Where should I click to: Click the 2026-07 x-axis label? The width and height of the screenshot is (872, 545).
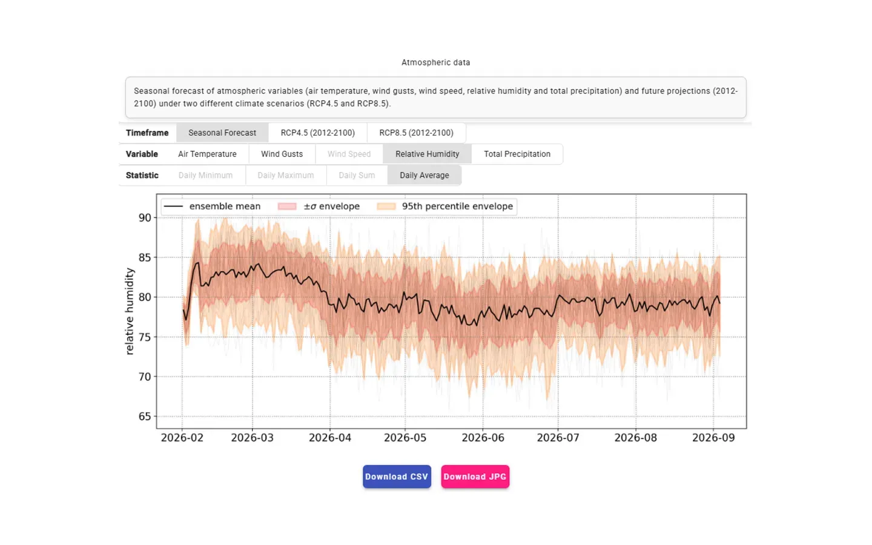pos(558,438)
